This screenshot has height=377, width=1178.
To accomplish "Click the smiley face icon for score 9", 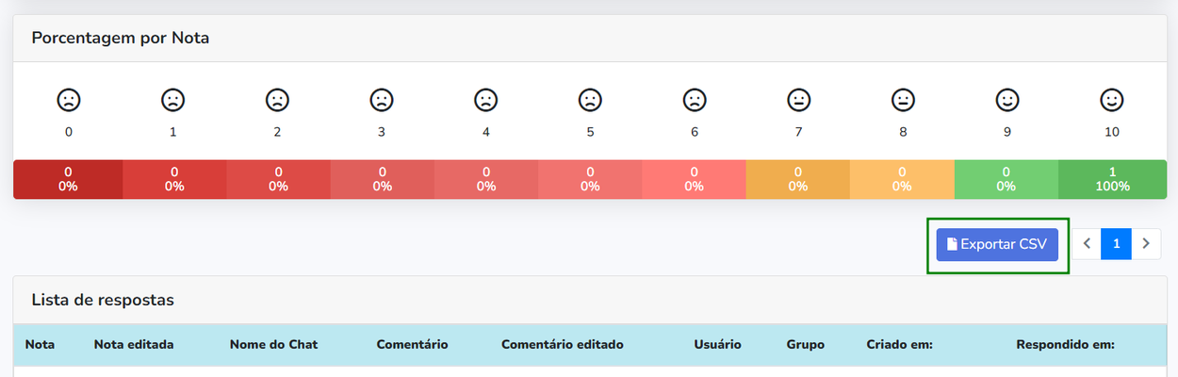I will point(1007,99).
